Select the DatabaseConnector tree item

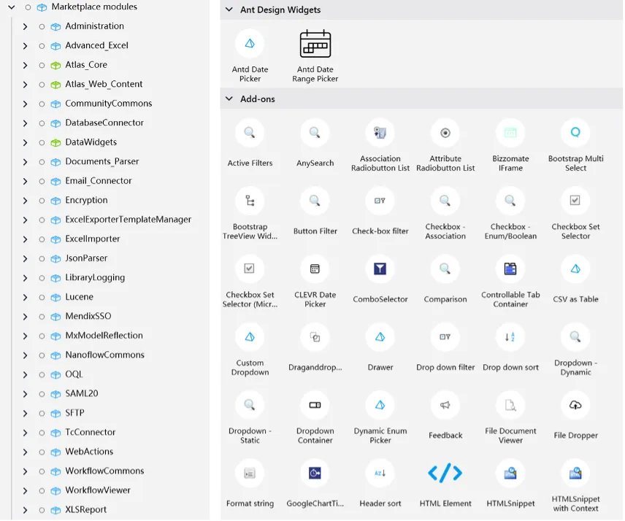coord(104,123)
